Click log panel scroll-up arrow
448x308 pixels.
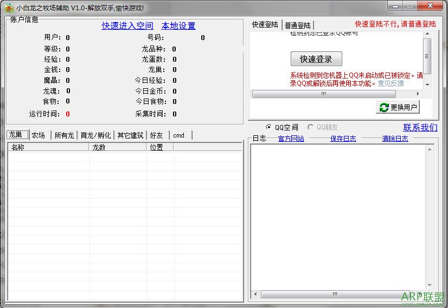(x=430, y=149)
